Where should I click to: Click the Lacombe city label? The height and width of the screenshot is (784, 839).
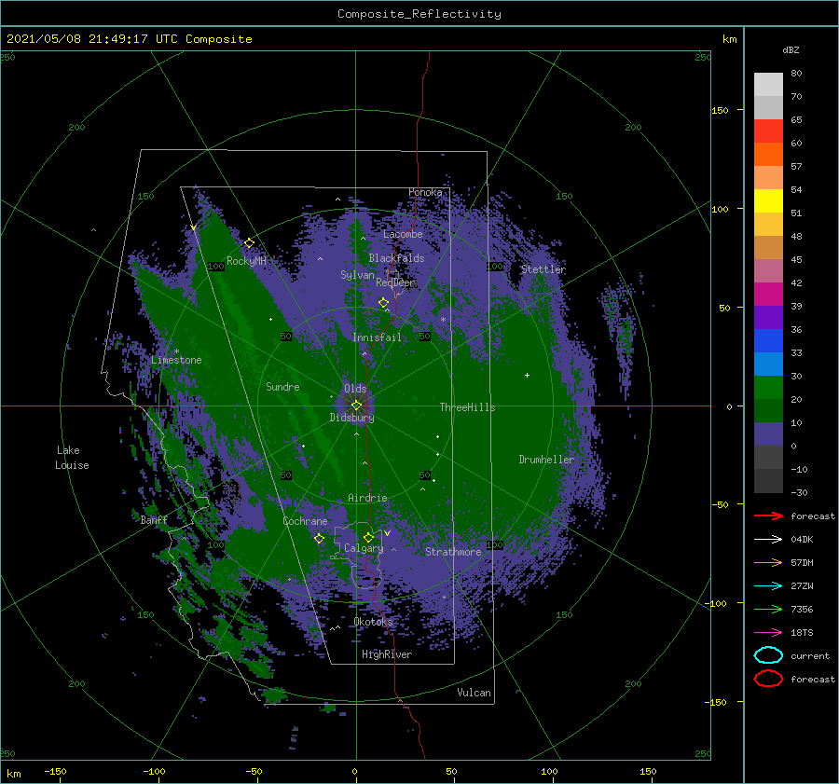pyautogui.click(x=403, y=234)
